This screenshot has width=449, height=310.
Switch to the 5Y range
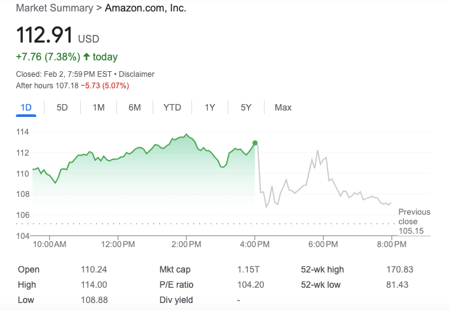[246, 107]
